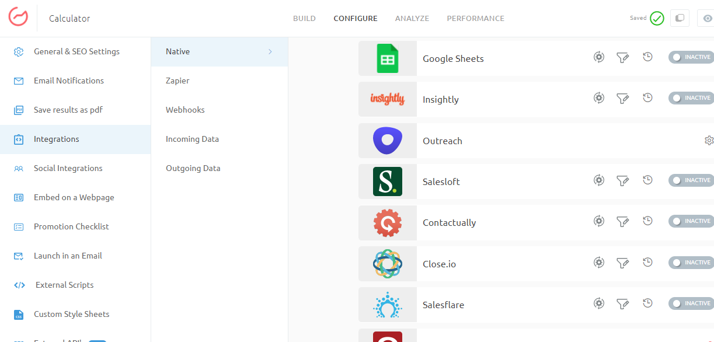Switch to the PERFORMANCE tab
Image resolution: width=714 pixels, height=342 pixels.
click(476, 18)
